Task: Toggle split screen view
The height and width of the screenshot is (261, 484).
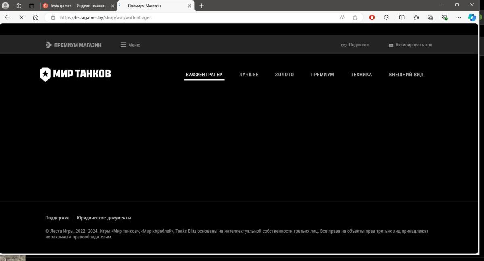Action: tap(402, 17)
